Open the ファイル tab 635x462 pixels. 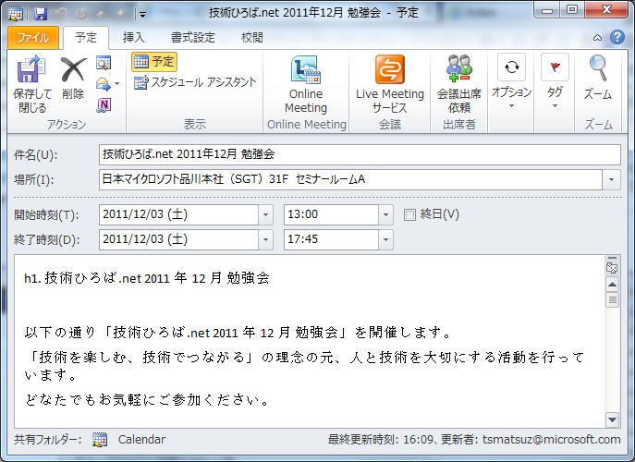tap(33, 38)
